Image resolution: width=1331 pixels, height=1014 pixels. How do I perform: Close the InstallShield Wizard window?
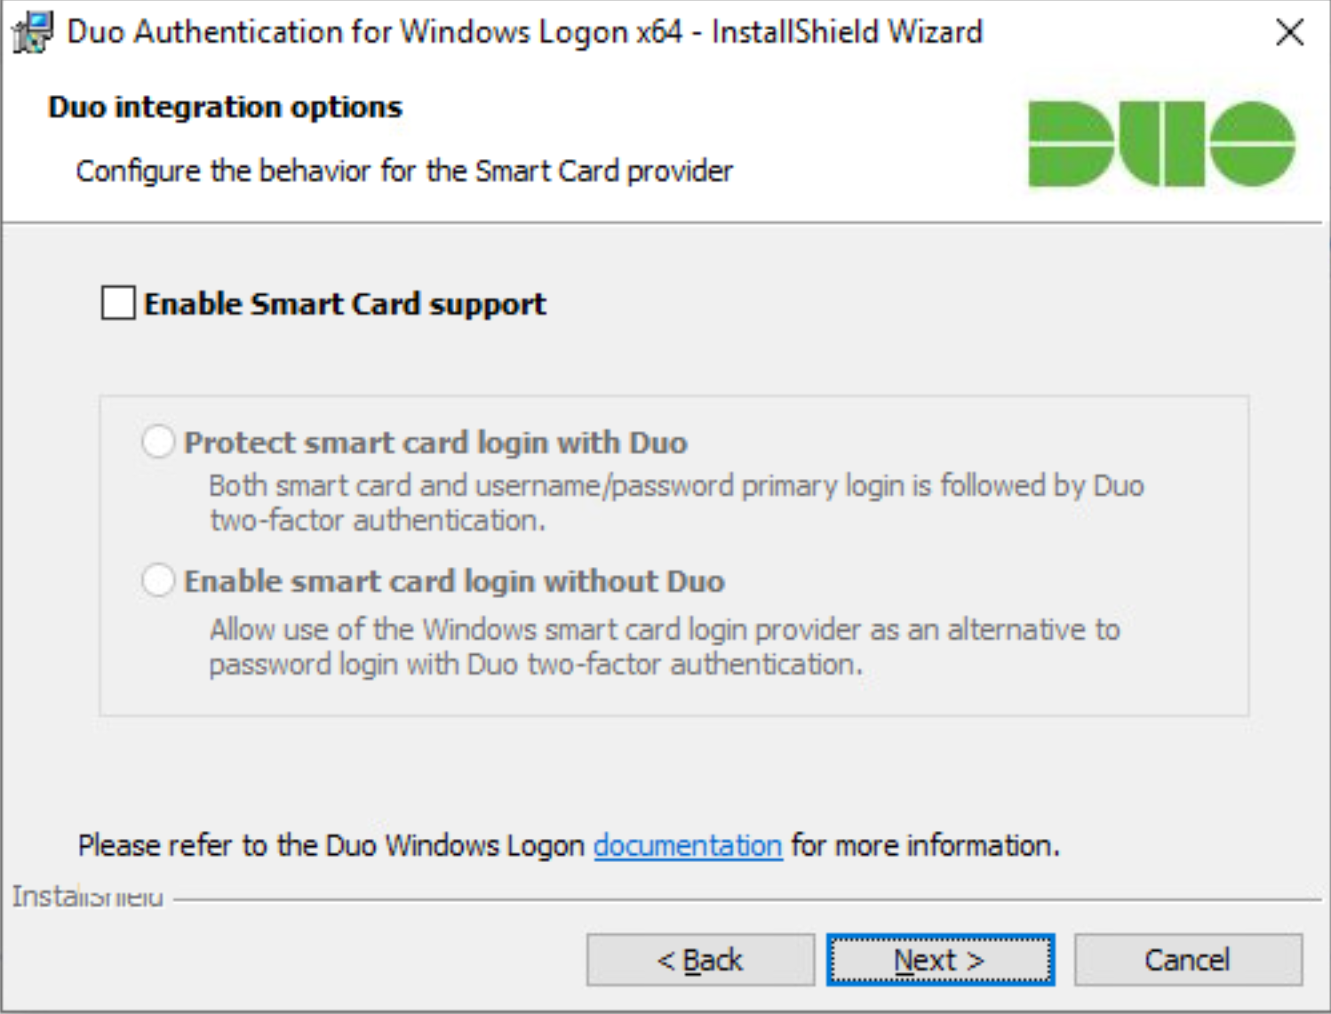(x=1289, y=33)
